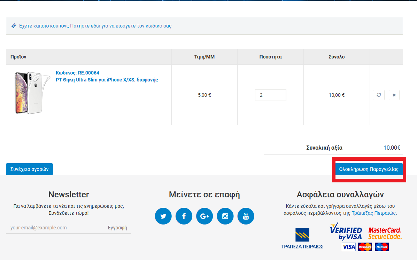
Task: Open product link Κωδικός: RE.00064
Action: [77, 73]
